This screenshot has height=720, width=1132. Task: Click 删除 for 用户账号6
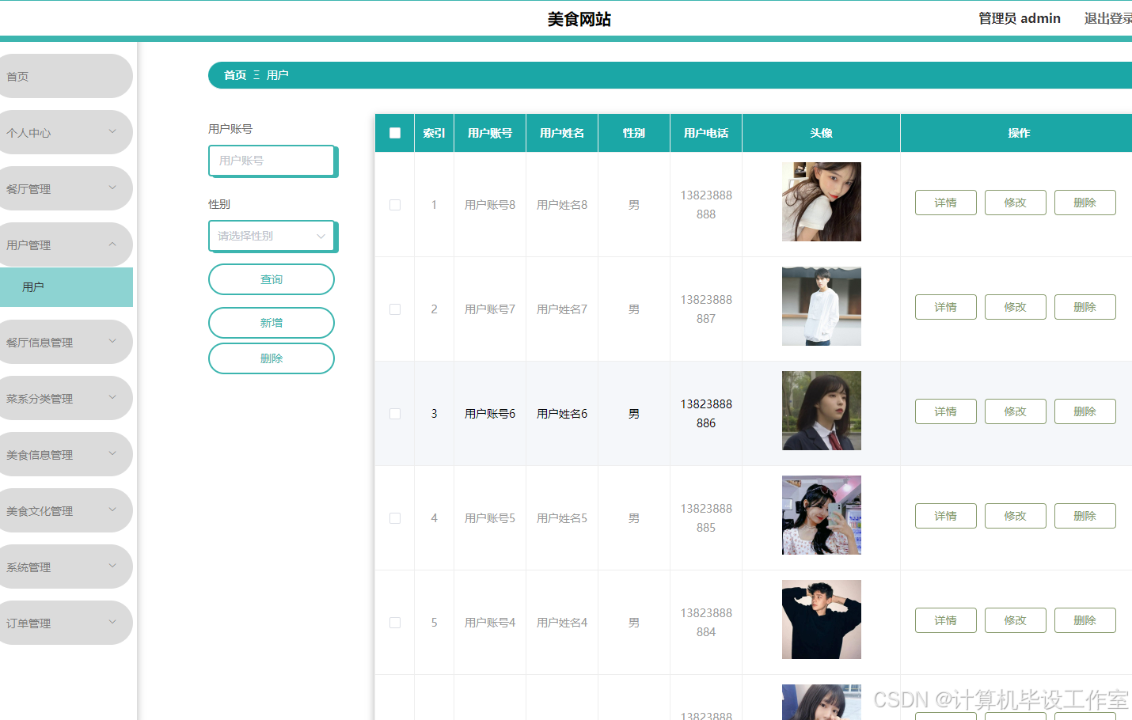1085,411
